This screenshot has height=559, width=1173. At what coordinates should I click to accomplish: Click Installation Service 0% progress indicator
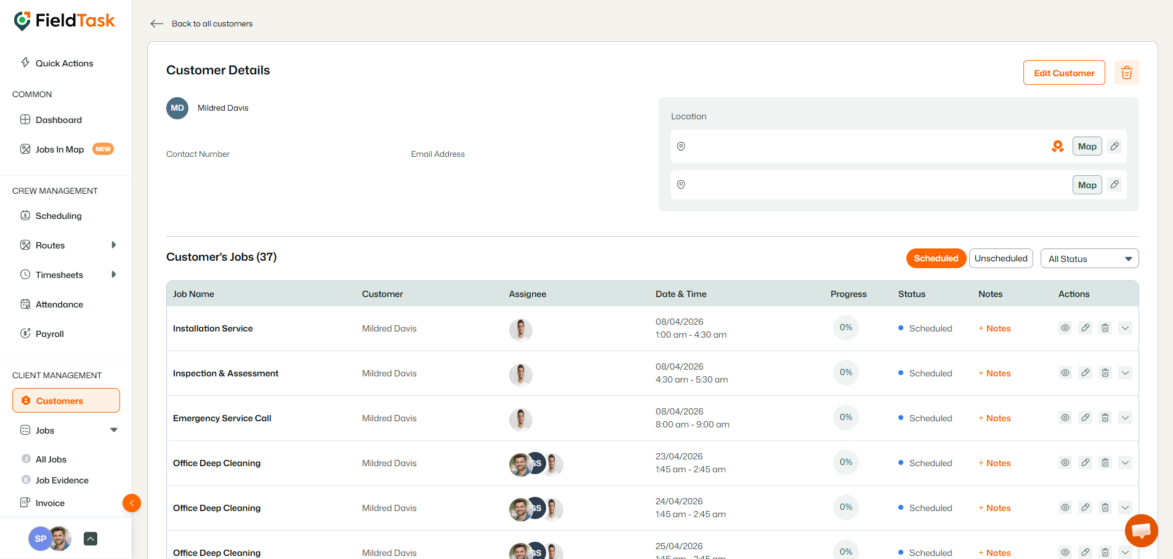tap(846, 328)
